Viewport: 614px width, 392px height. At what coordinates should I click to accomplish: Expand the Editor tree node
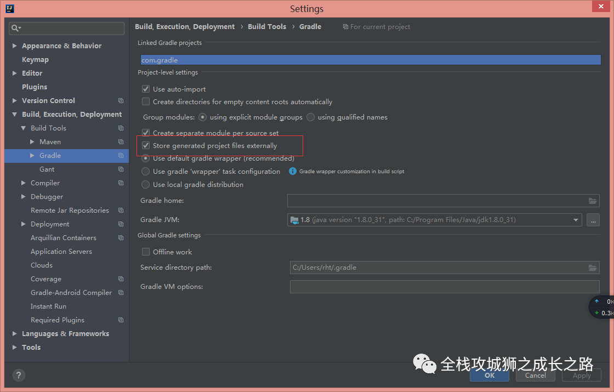pos(14,73)
